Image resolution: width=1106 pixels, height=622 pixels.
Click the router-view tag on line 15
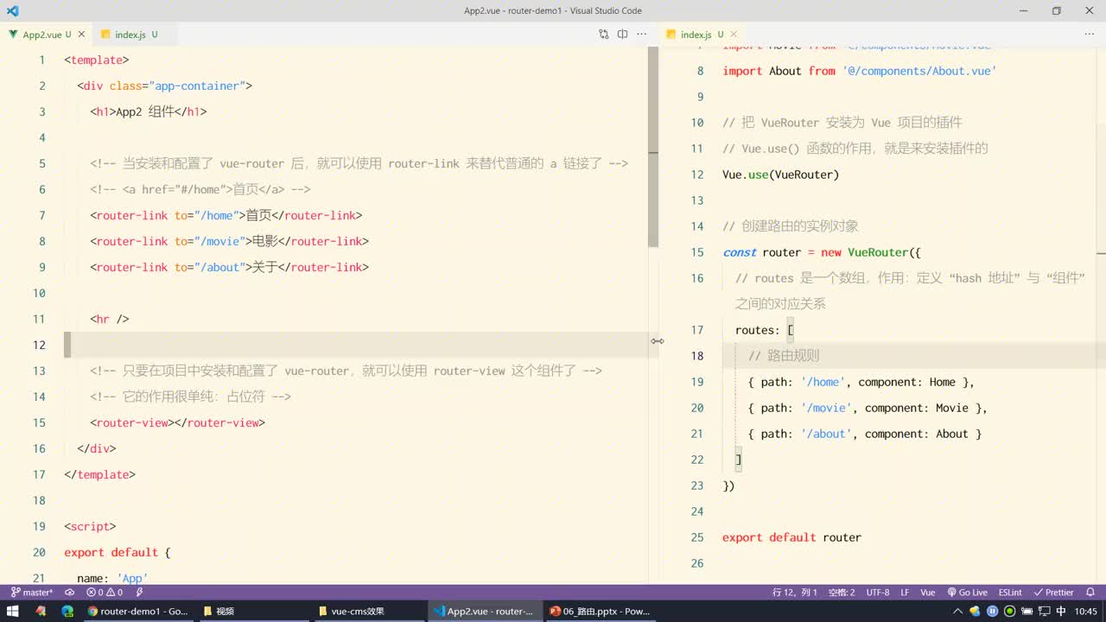[177, 422]
